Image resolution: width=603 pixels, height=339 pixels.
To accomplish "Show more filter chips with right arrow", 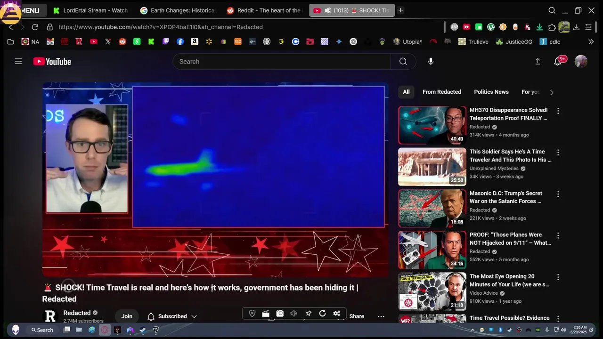I will pos(552,92).
